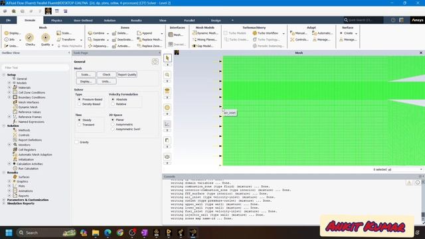Open the Combine dropdown arrow

pyautogui.click(x=108, y=33)
